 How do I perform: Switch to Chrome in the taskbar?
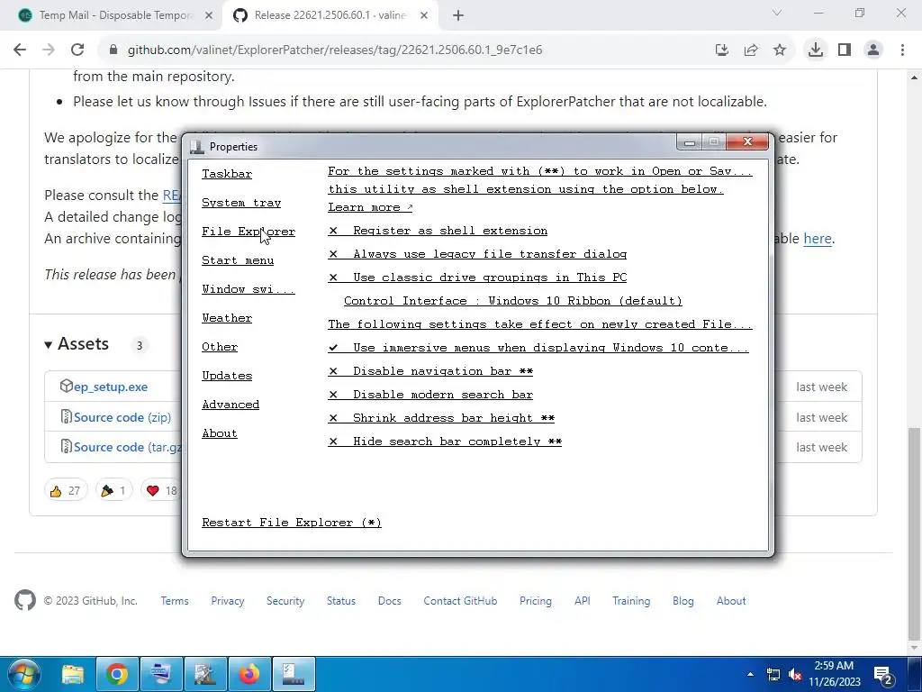tap(117, 674)
